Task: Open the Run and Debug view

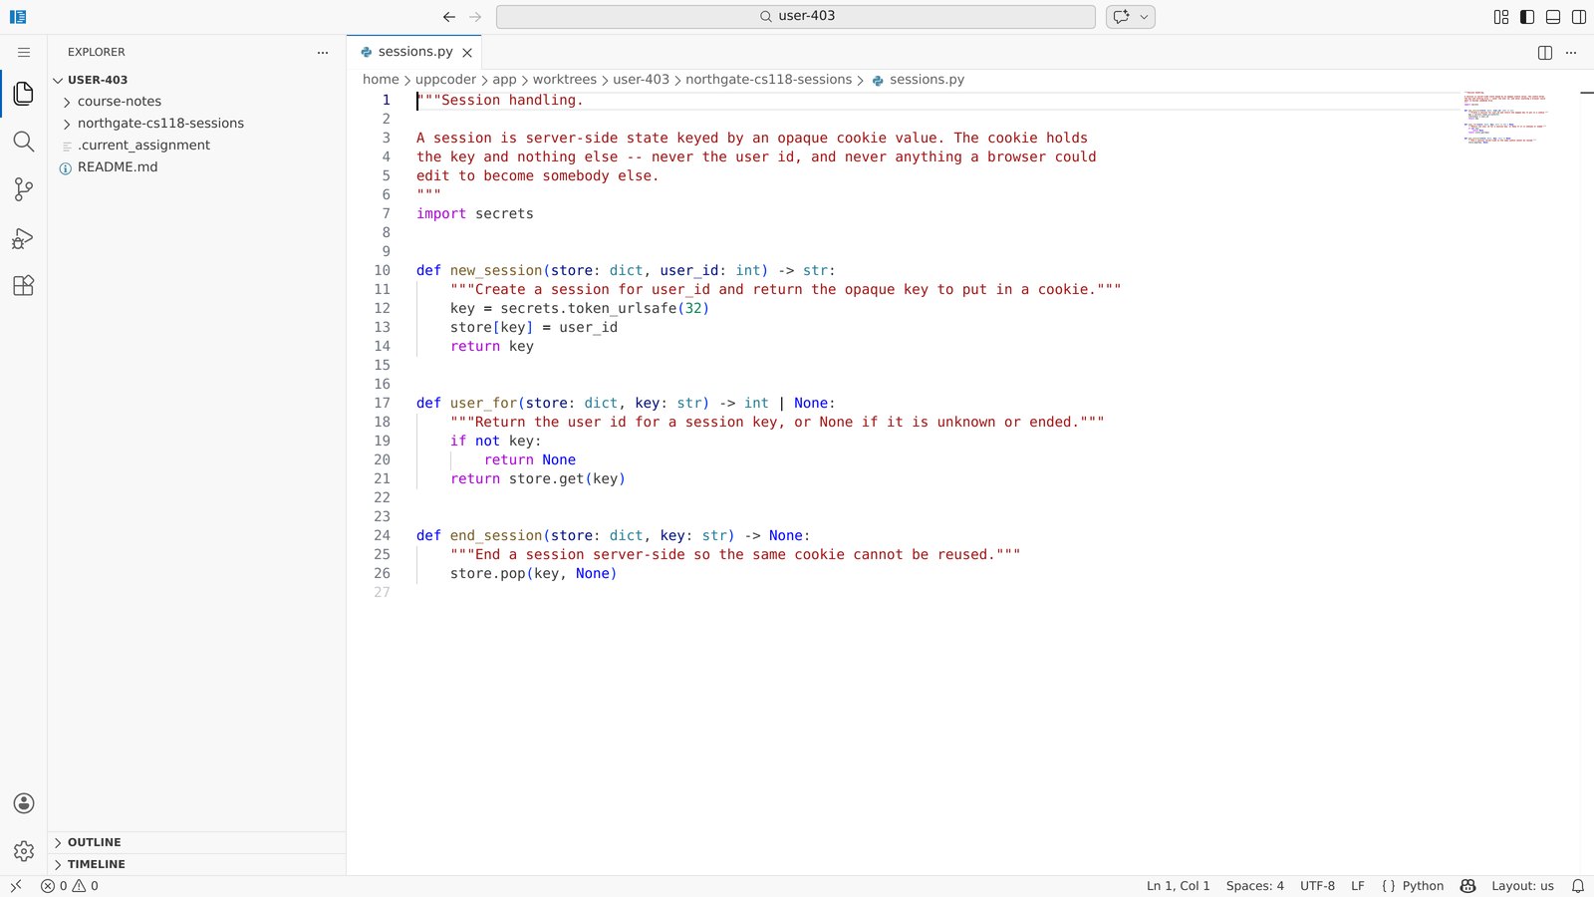Action: 24,237
